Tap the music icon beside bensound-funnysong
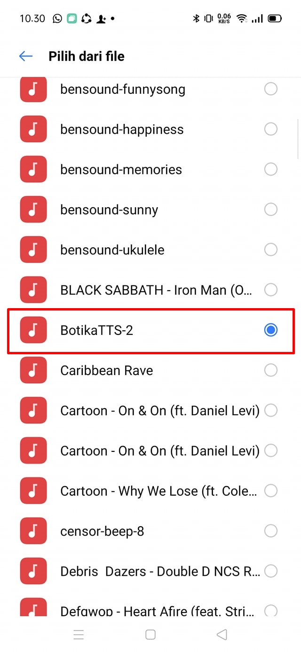This screenshot has height=653, width=301. (33, 89)
